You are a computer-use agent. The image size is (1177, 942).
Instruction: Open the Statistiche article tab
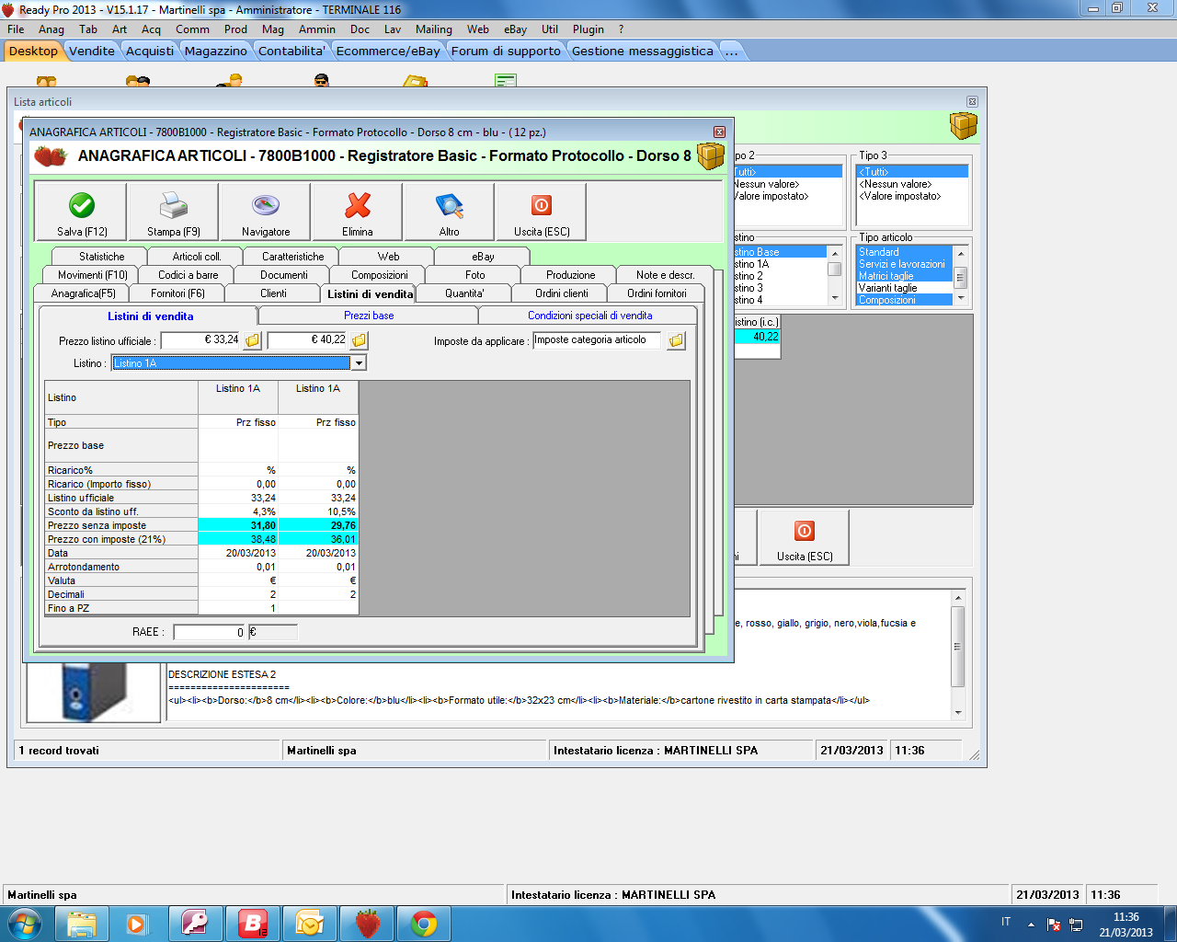click(x=102, y=257)
